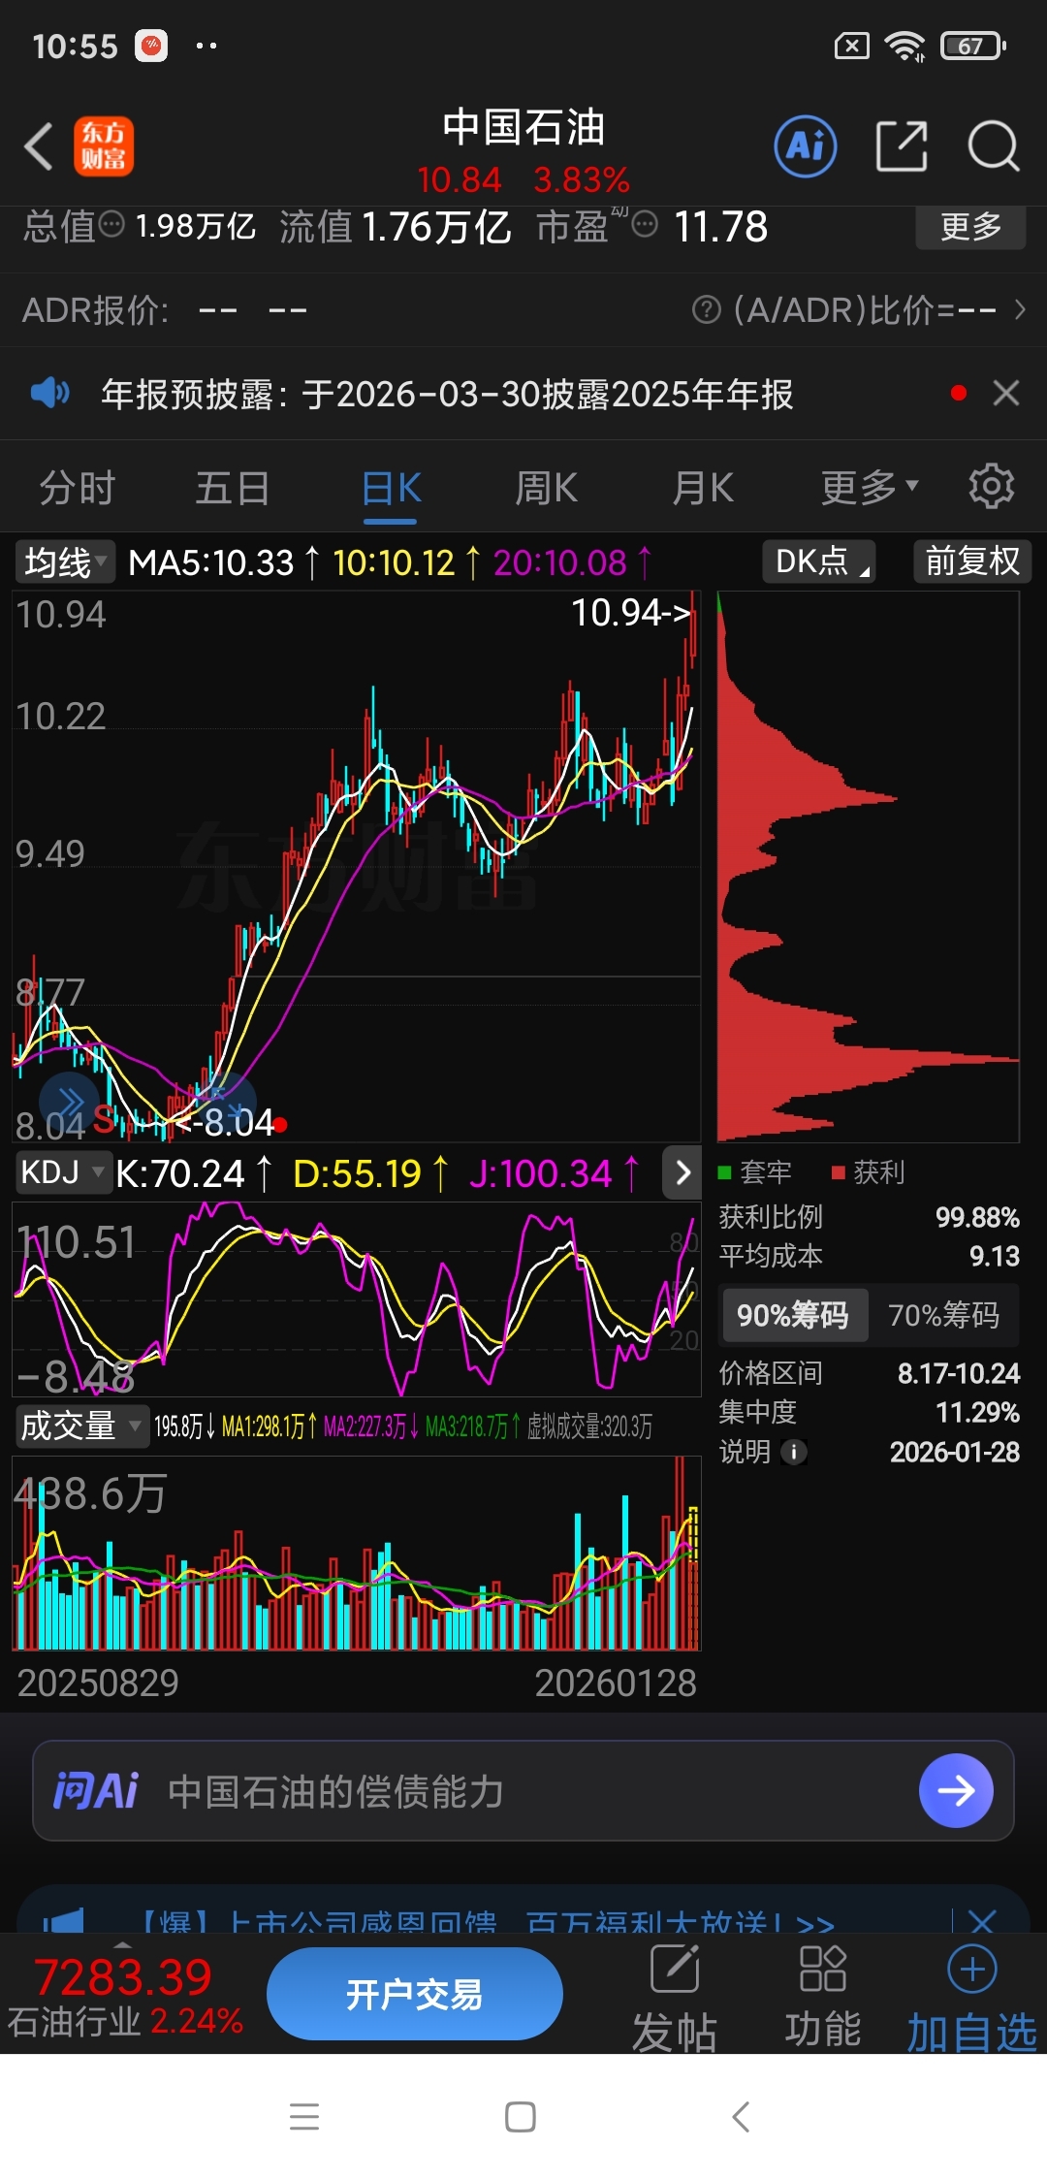Tap the 更多 button beside 市盈

coord(970,227)
